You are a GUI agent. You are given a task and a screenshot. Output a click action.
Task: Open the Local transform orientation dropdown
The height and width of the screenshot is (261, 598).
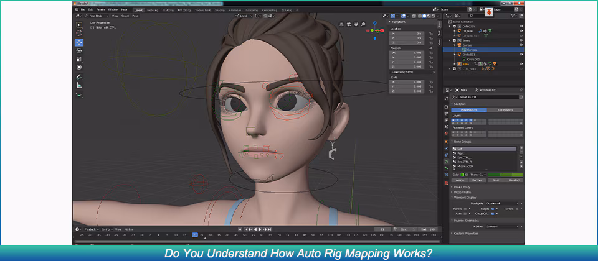click(x=244, y=16)
